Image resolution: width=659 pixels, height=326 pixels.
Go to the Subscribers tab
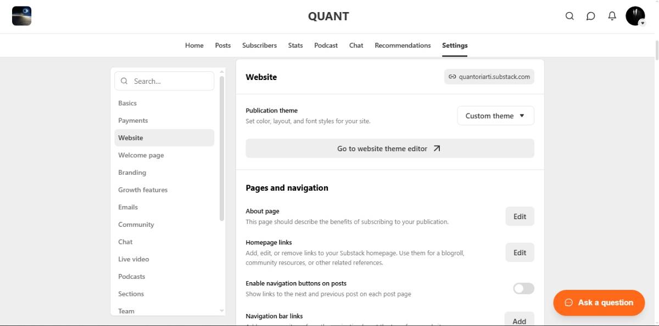pos(259,45)
